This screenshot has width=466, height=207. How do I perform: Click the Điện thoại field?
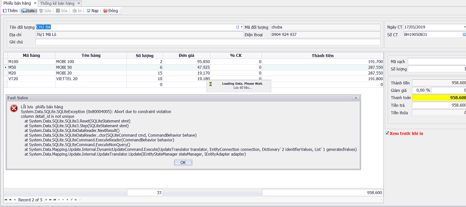326,34
